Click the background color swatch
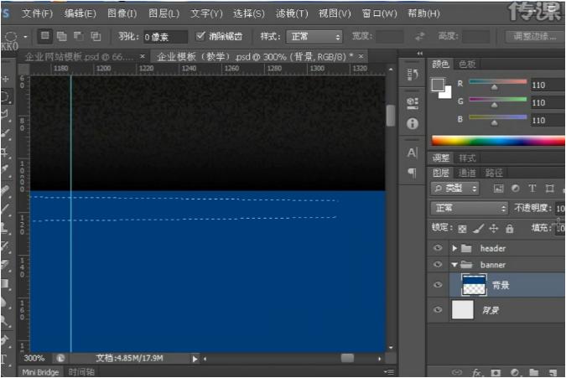The width and height of the screenshot is (566, 378). (447, 93)
